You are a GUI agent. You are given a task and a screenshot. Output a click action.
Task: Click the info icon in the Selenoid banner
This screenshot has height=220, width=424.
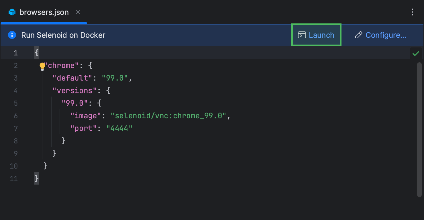[12, 35]
